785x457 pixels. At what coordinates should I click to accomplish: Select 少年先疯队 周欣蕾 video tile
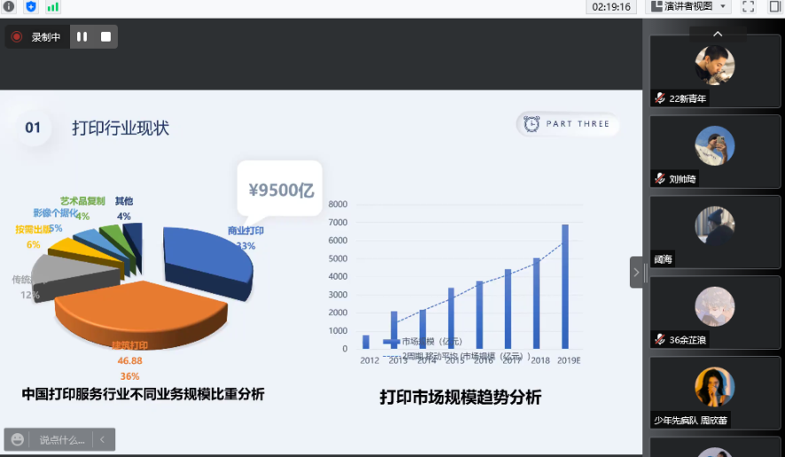[715, 392]
